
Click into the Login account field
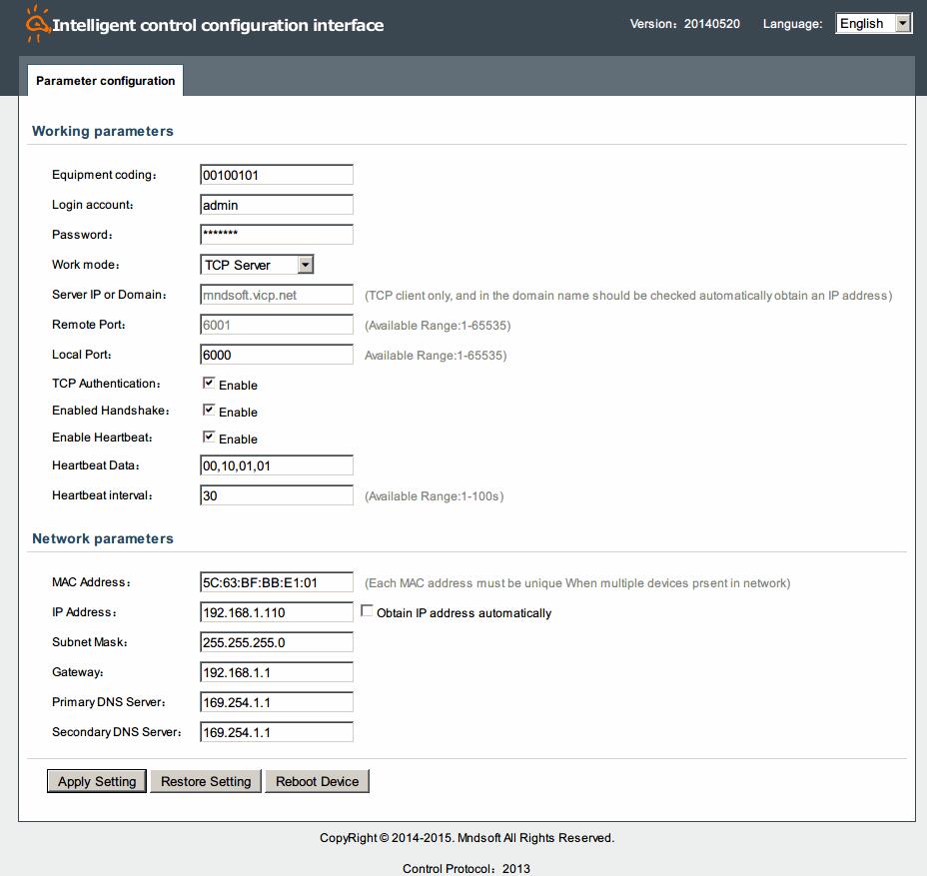tap(277, 205)
